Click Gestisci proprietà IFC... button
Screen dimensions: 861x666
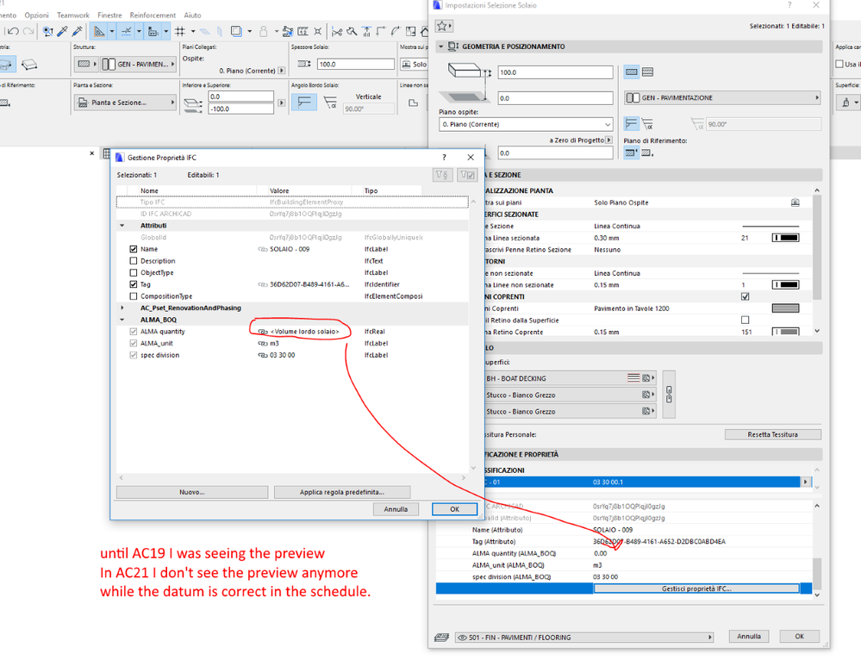click(x=696, y=588)
